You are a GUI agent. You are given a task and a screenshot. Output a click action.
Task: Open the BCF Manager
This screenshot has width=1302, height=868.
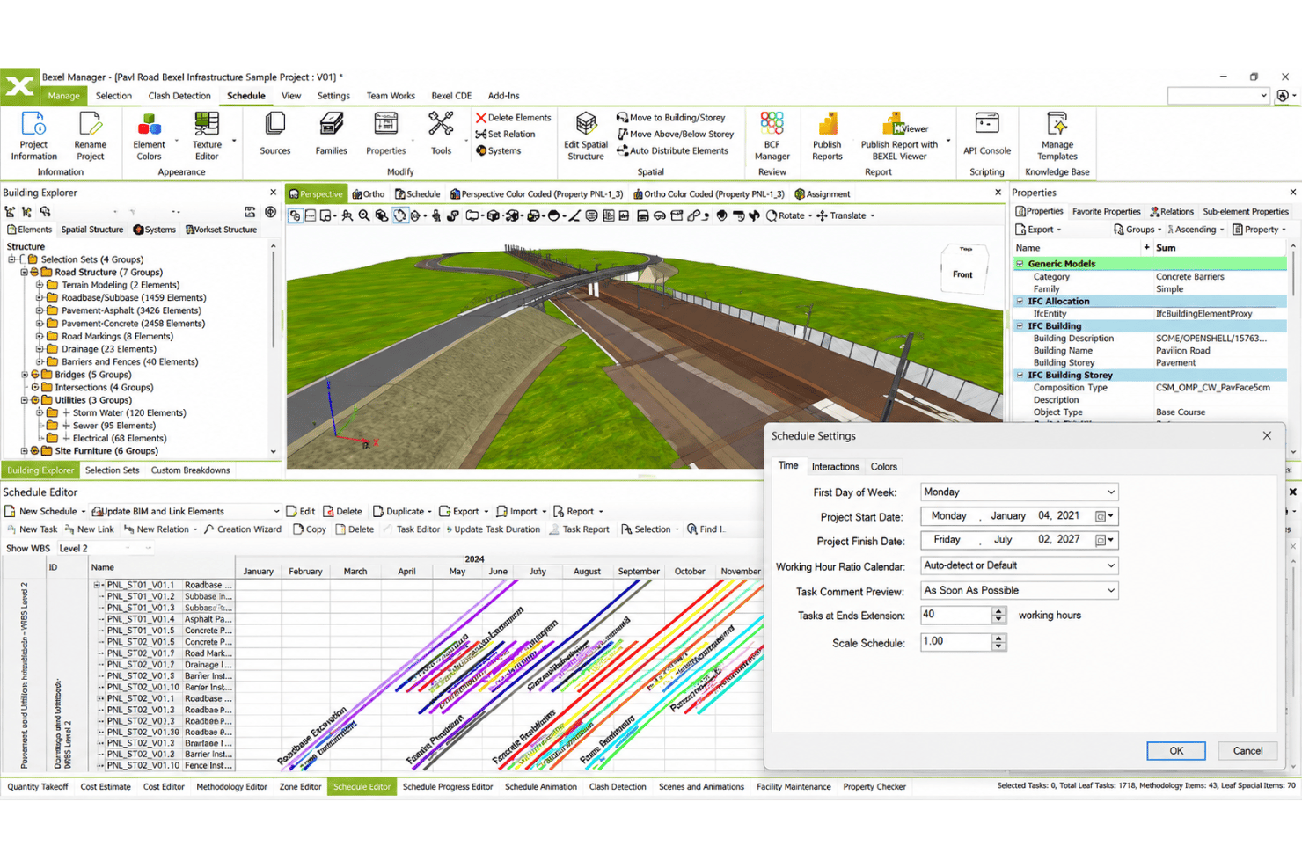(772, 136)
